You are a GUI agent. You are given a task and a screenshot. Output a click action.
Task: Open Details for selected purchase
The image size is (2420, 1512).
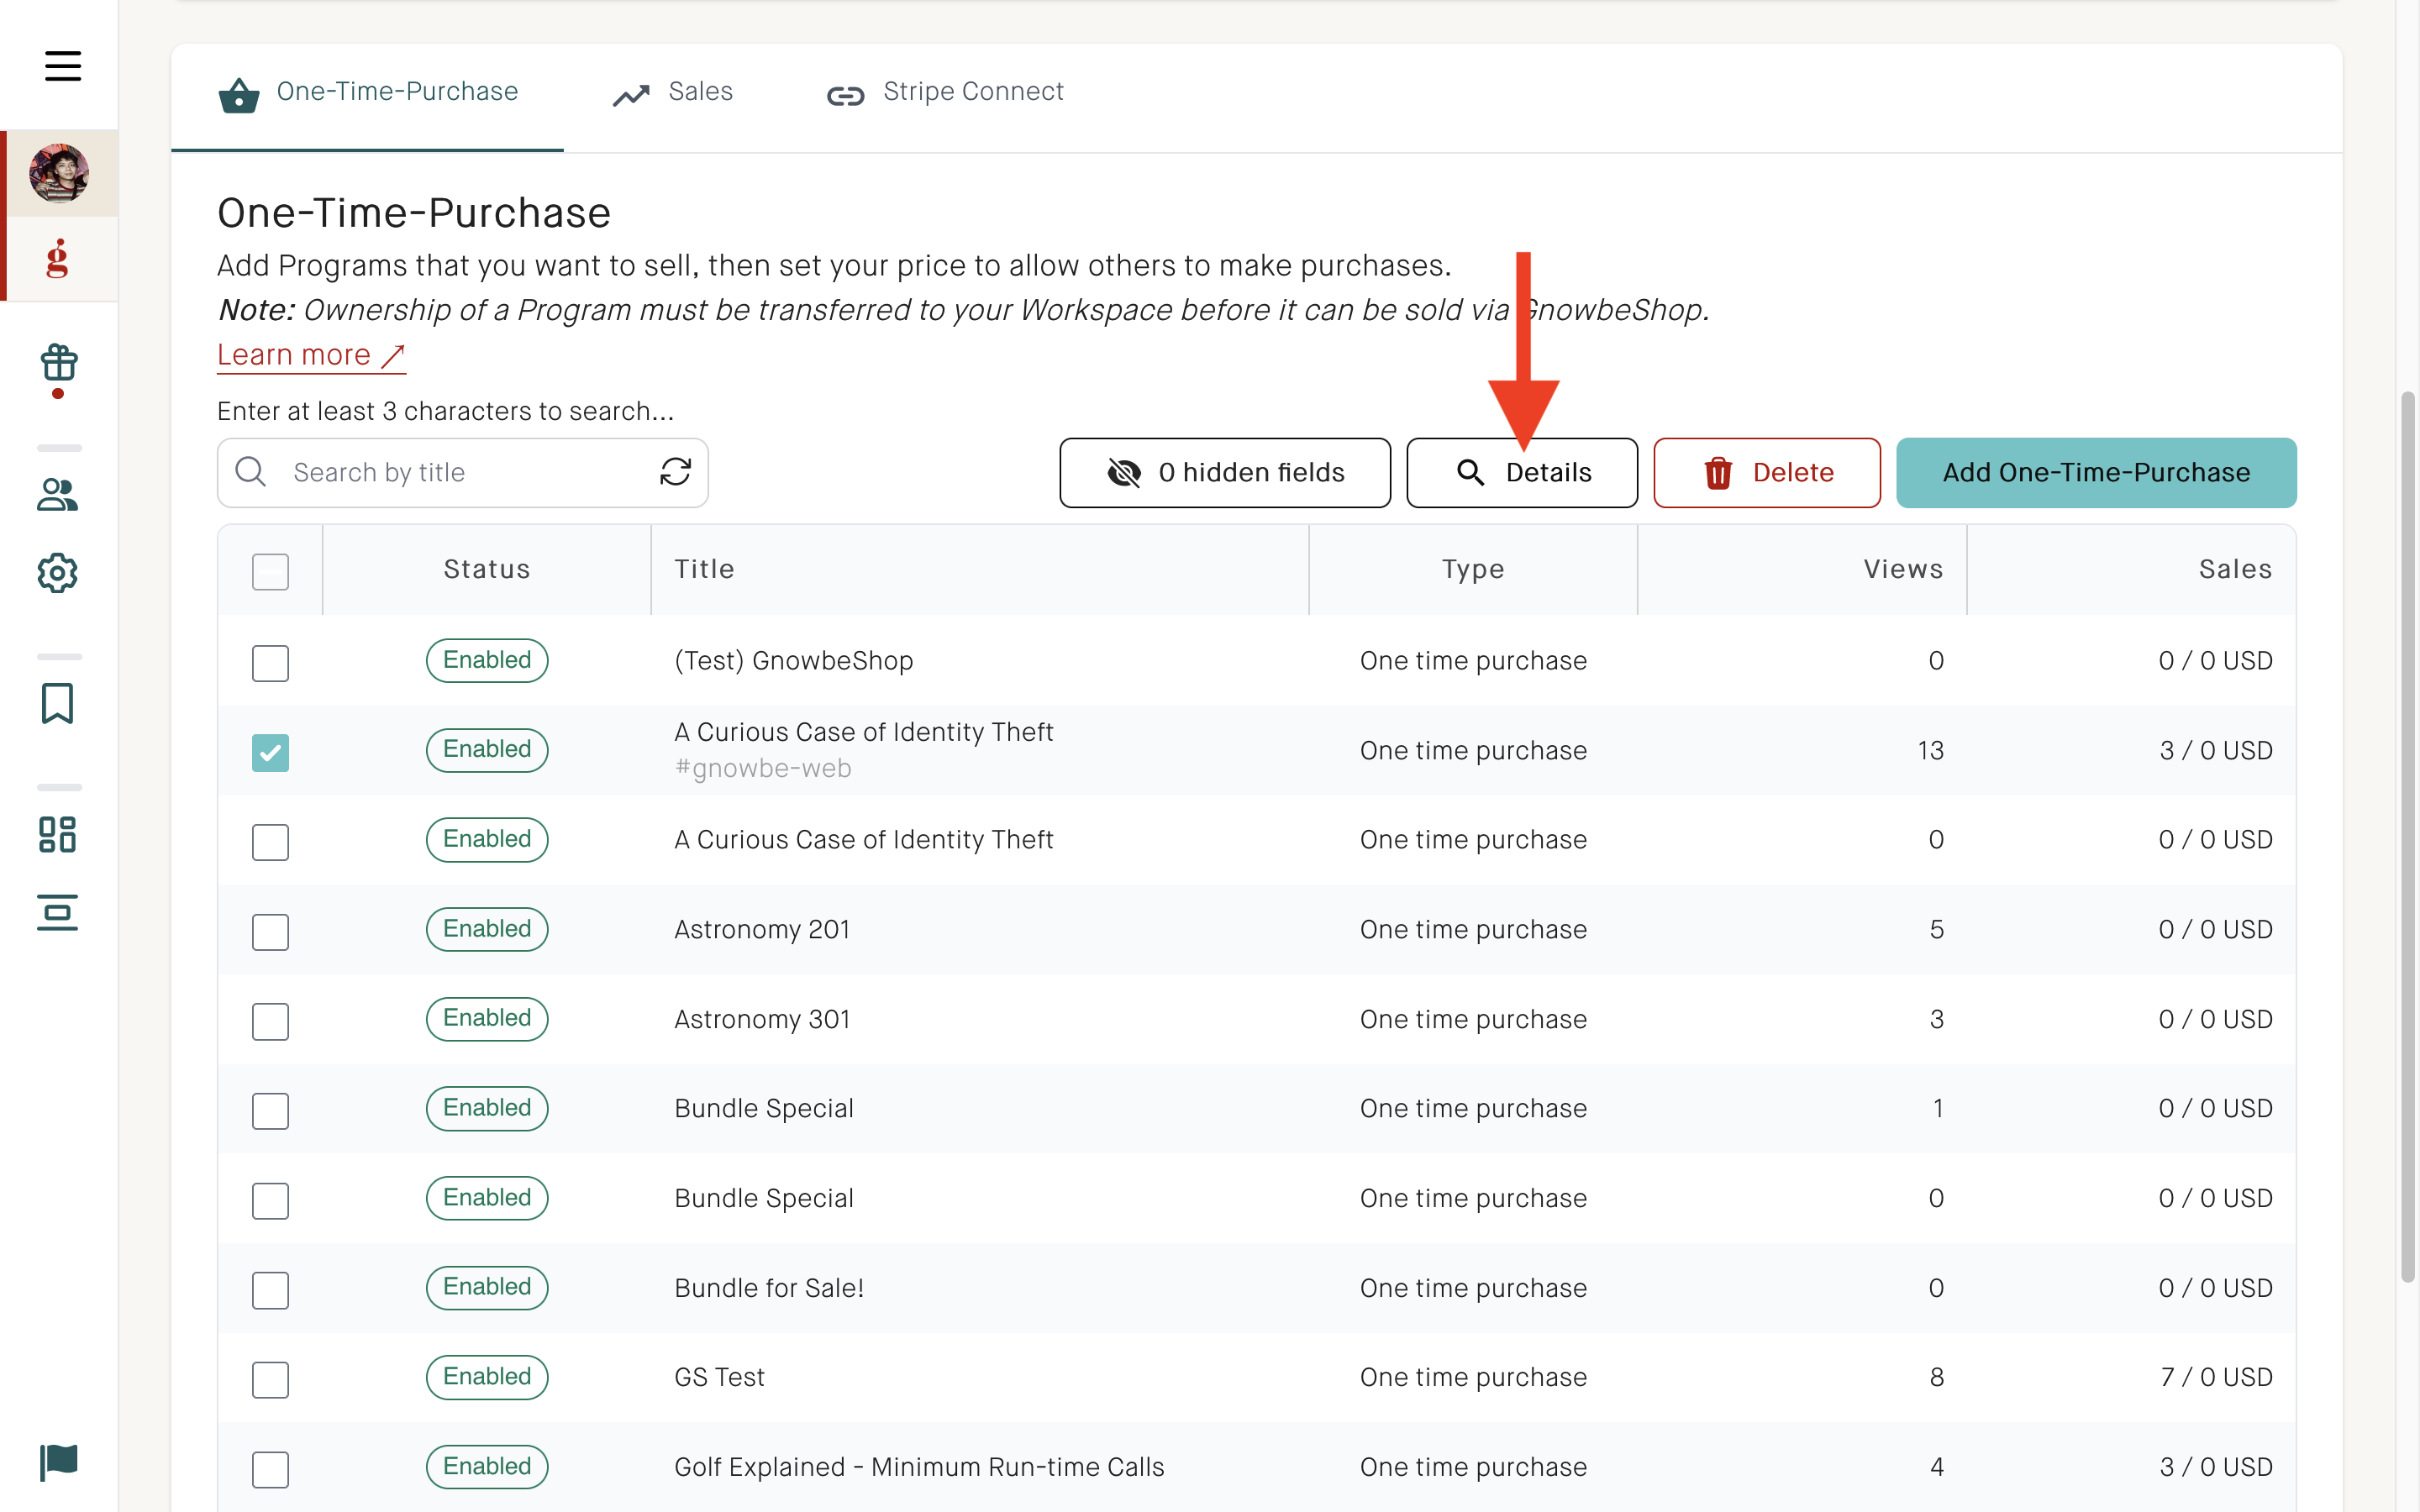pos(1522,473)
